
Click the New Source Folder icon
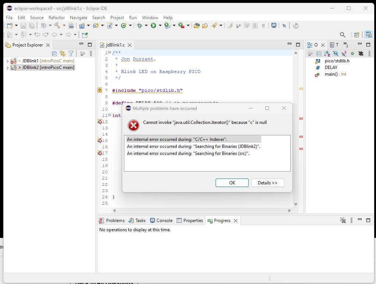(x=96, y=25)
